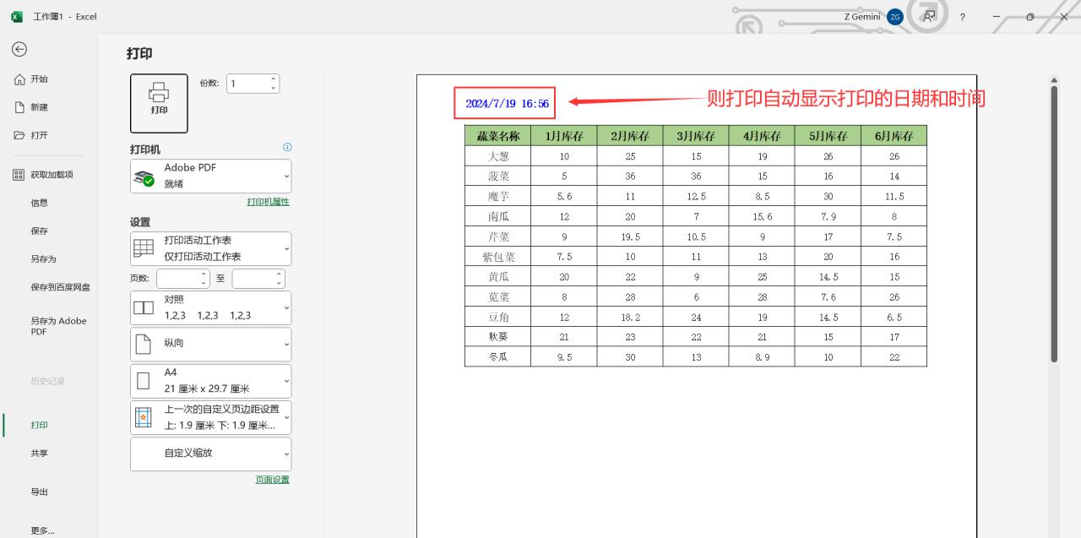Click the printer info icon
Viewport: 1081px width, 538px height.
coord(287,147)
